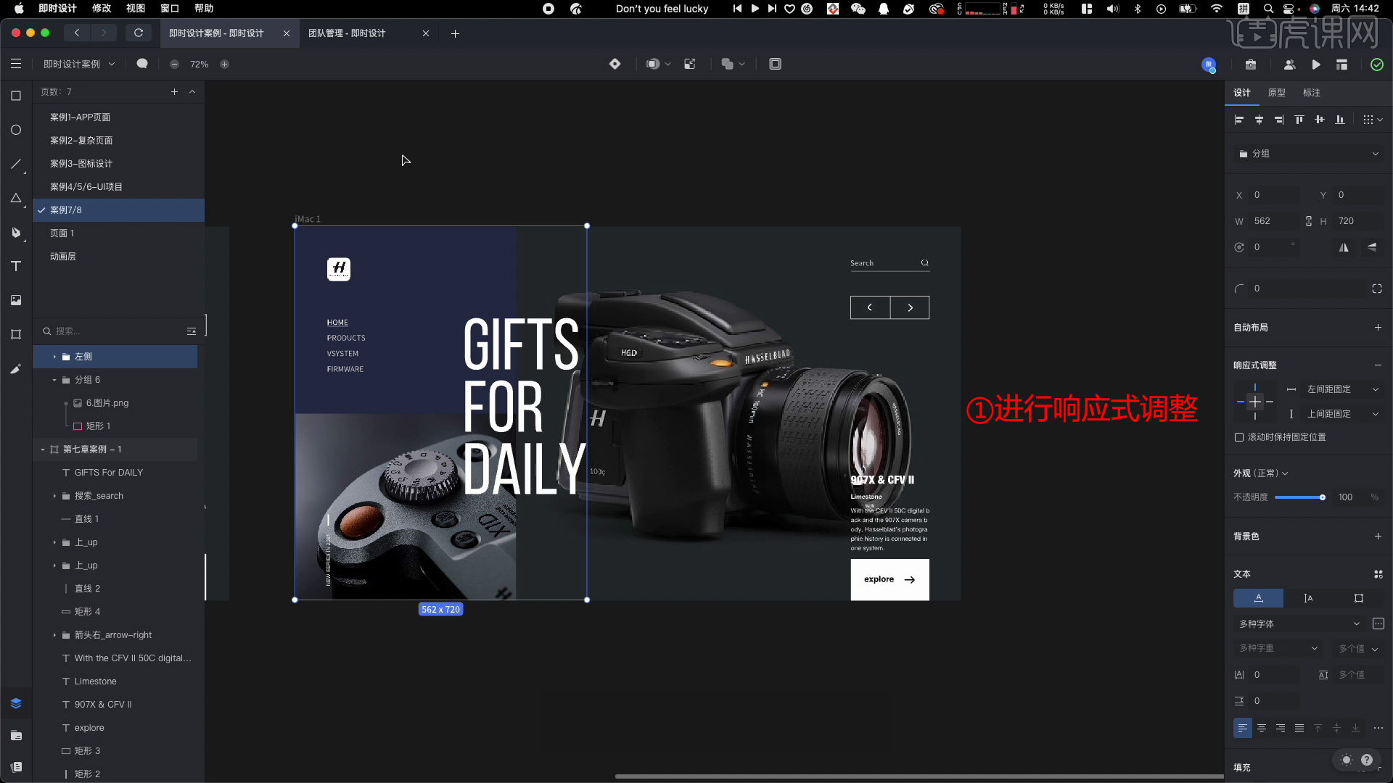Collapse the 第七章案例 – 1 artboard
Viewport: 1393px width, 783px height.
[43, 449]
